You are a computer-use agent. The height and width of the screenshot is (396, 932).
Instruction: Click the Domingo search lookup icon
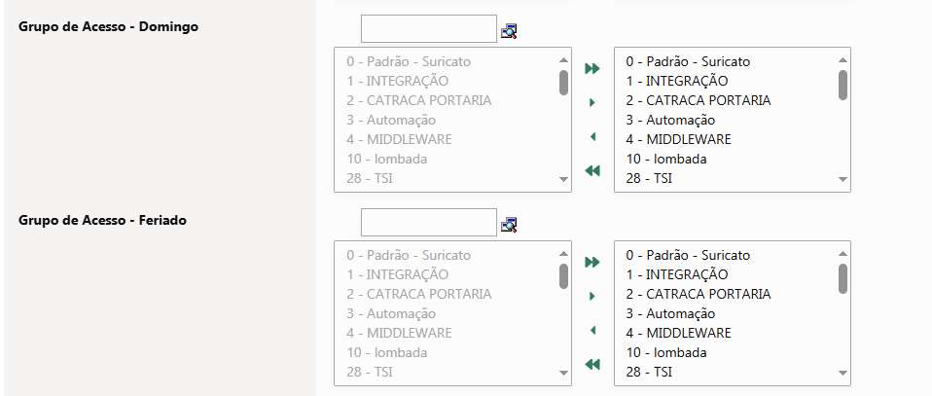(509, 31)
